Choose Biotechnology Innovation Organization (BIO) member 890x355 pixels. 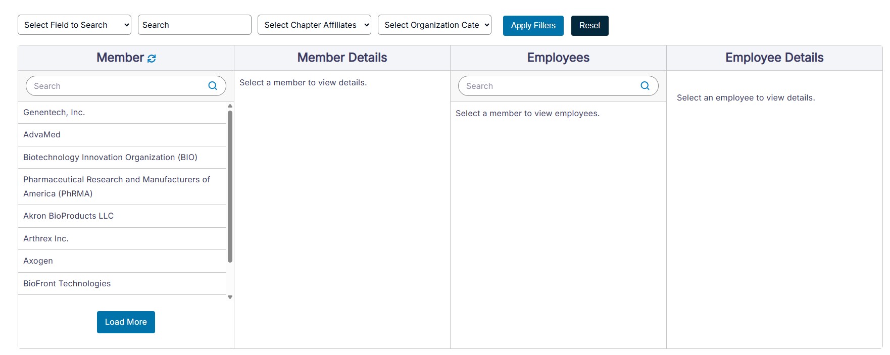[x=110, y=158]
